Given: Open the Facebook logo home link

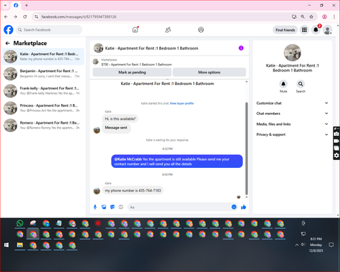Looking at the screenshot, I should point(8,30).
